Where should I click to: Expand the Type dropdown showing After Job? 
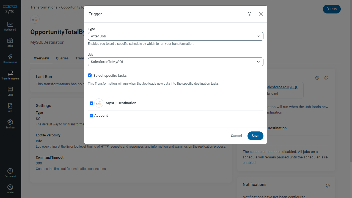click(175, 36)
